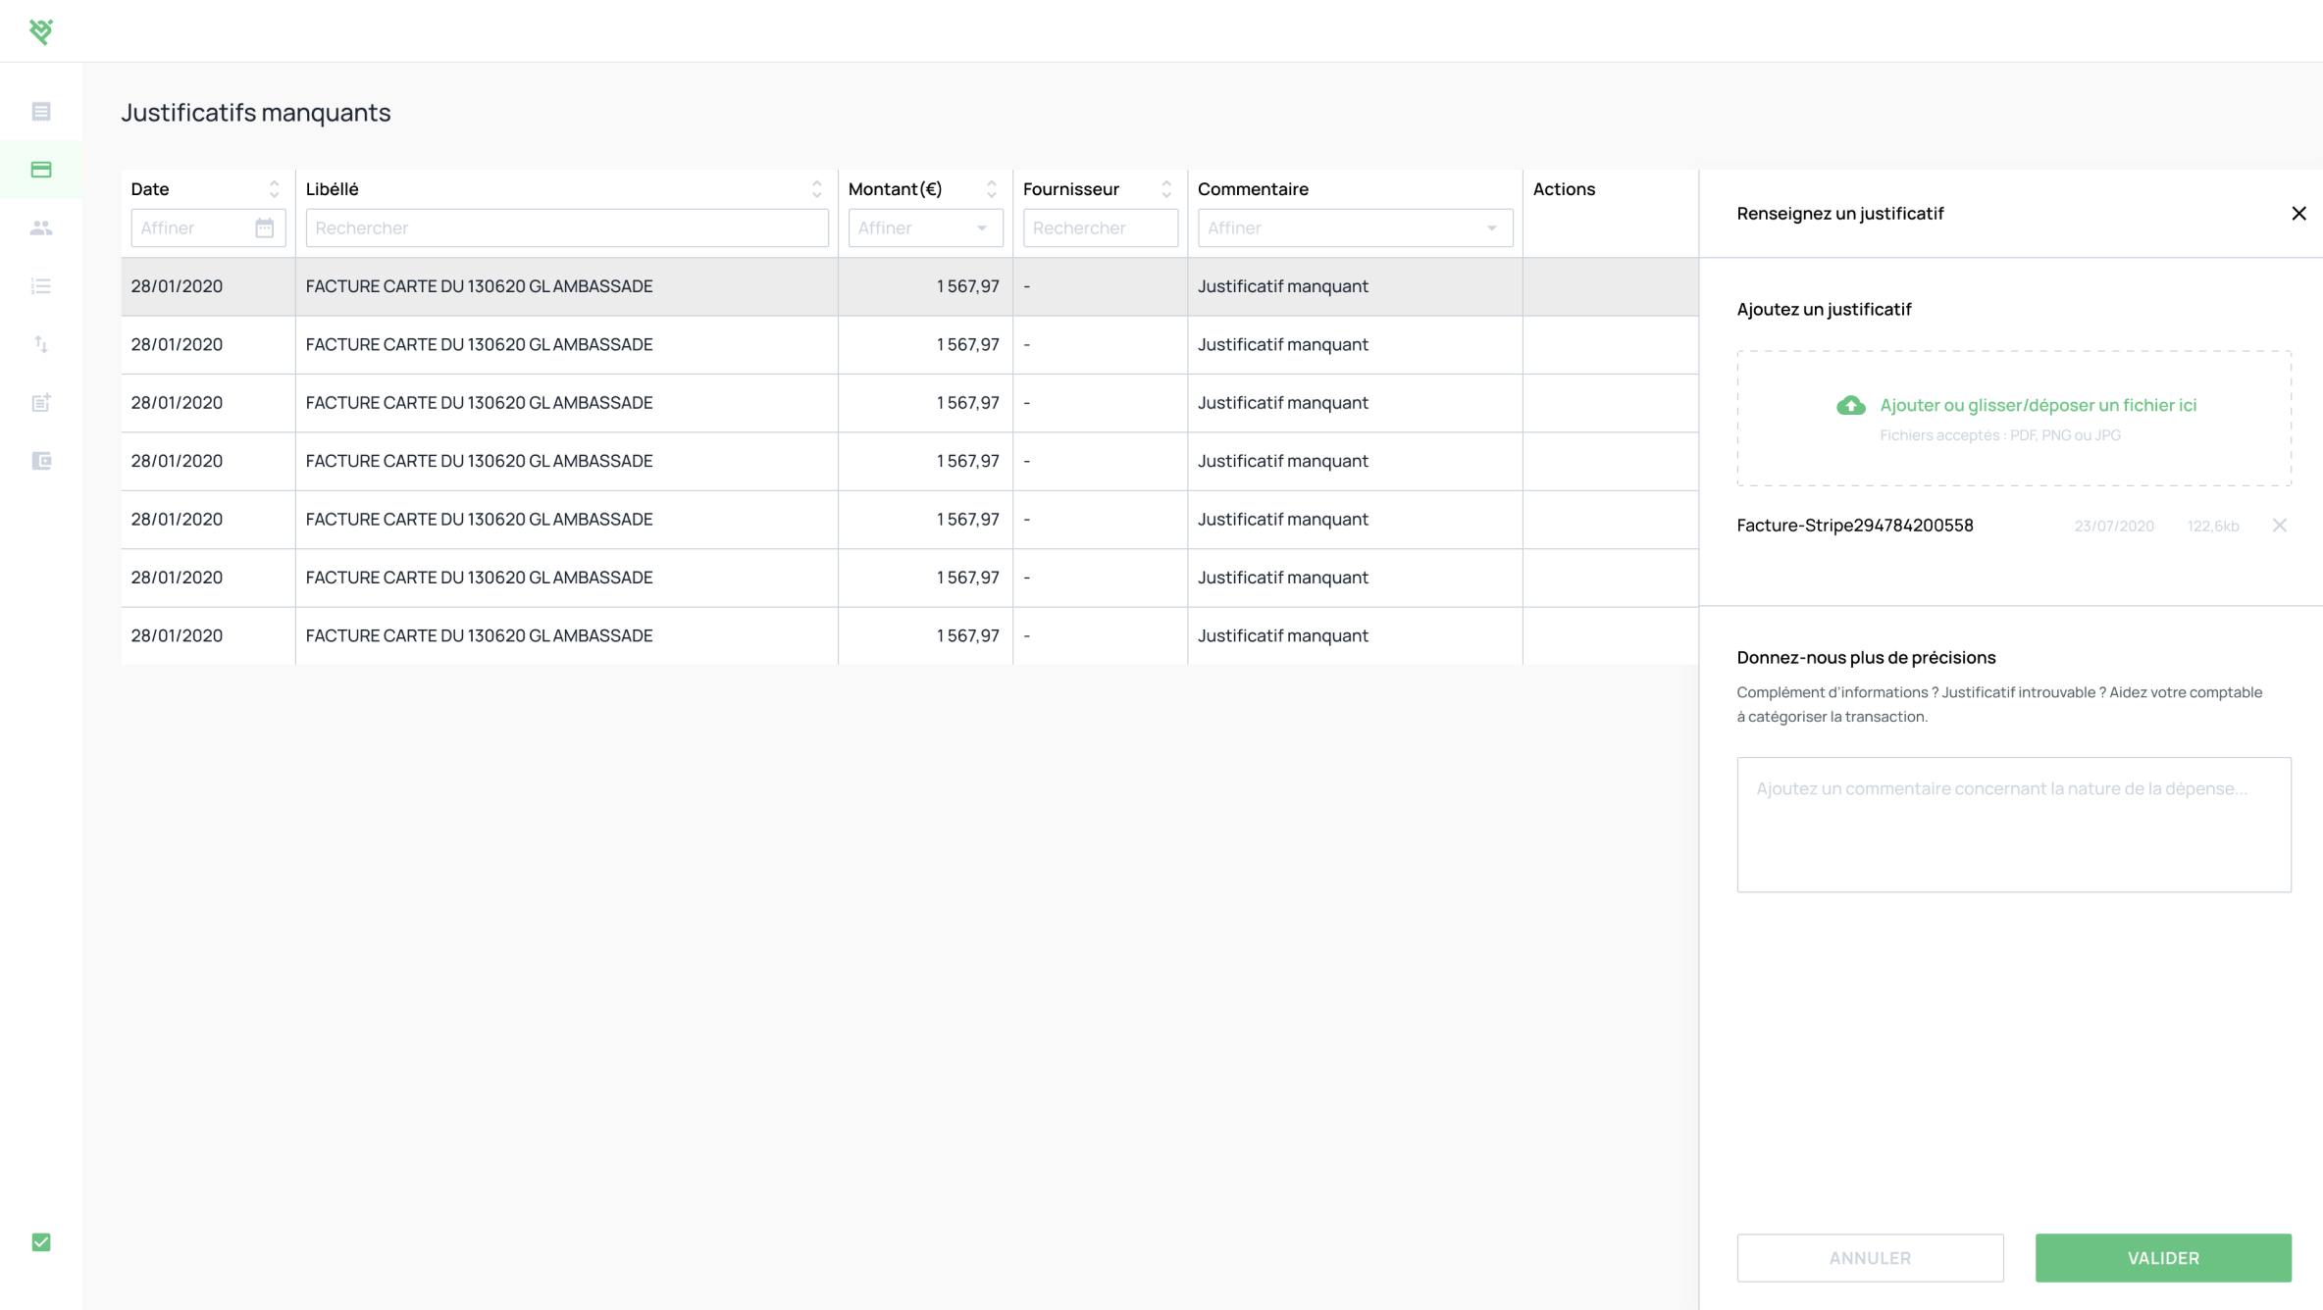Sort the table by Date
This screenshot has height=1310, width=2323.
pyautogui.click(x=274, y=189)
